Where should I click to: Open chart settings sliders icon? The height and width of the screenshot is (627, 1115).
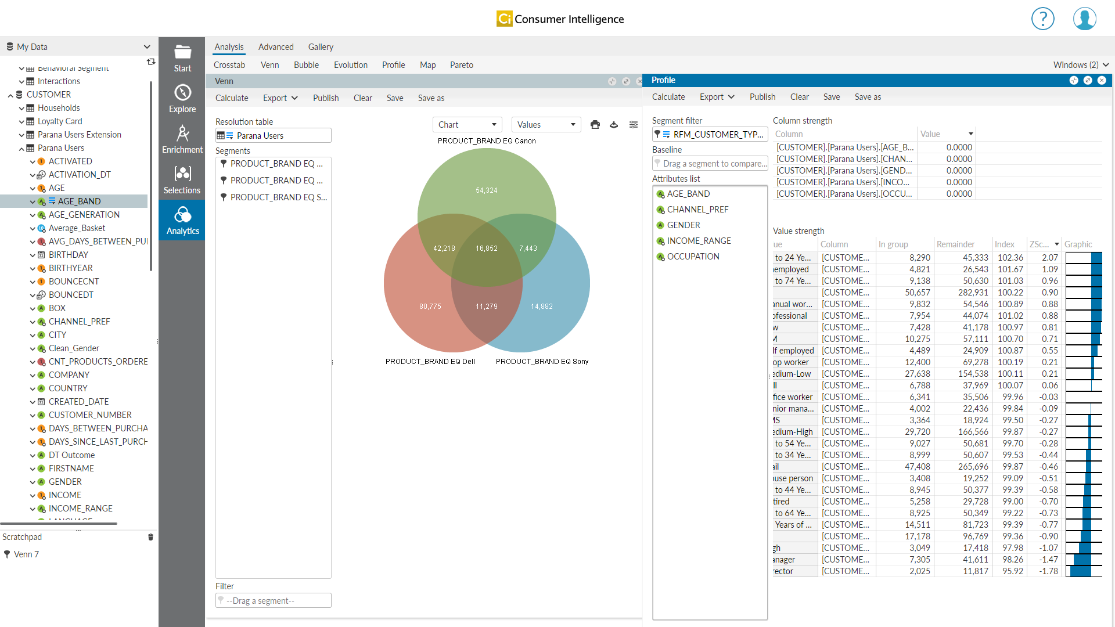point(634,125)
